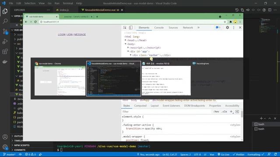Open the DOM Breakpoints tab
280x157 pixels.
coord(194,106)
